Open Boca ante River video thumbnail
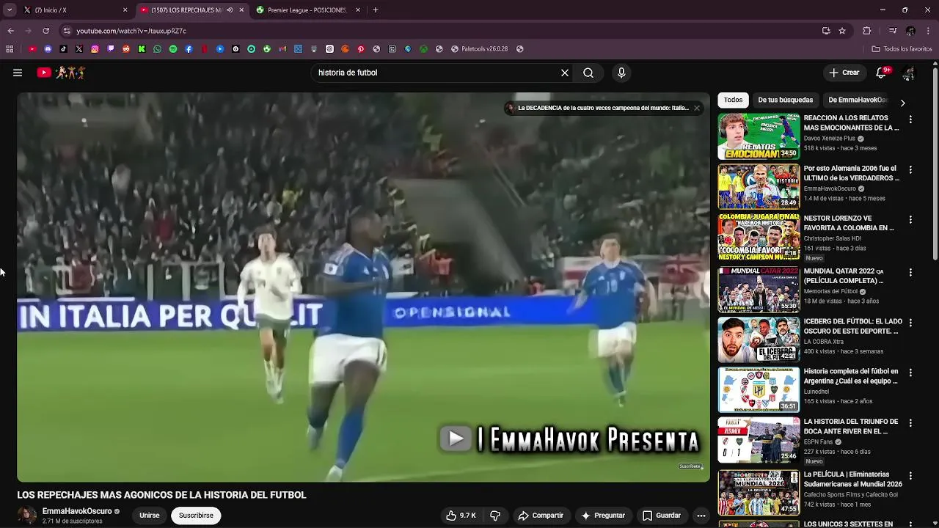939x528 pixels. click(759, 440)
